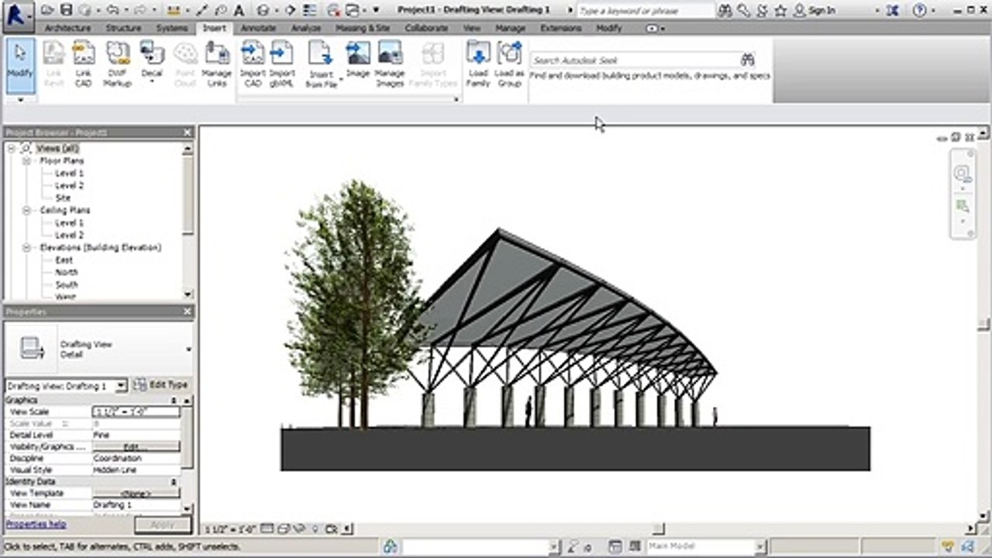Collapse the Ceiling Plans tree node

[x=26, y=210]
